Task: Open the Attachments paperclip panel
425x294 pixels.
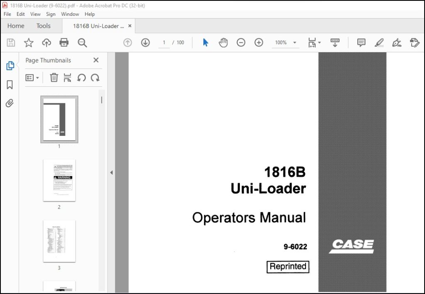Action: [10, 103]
